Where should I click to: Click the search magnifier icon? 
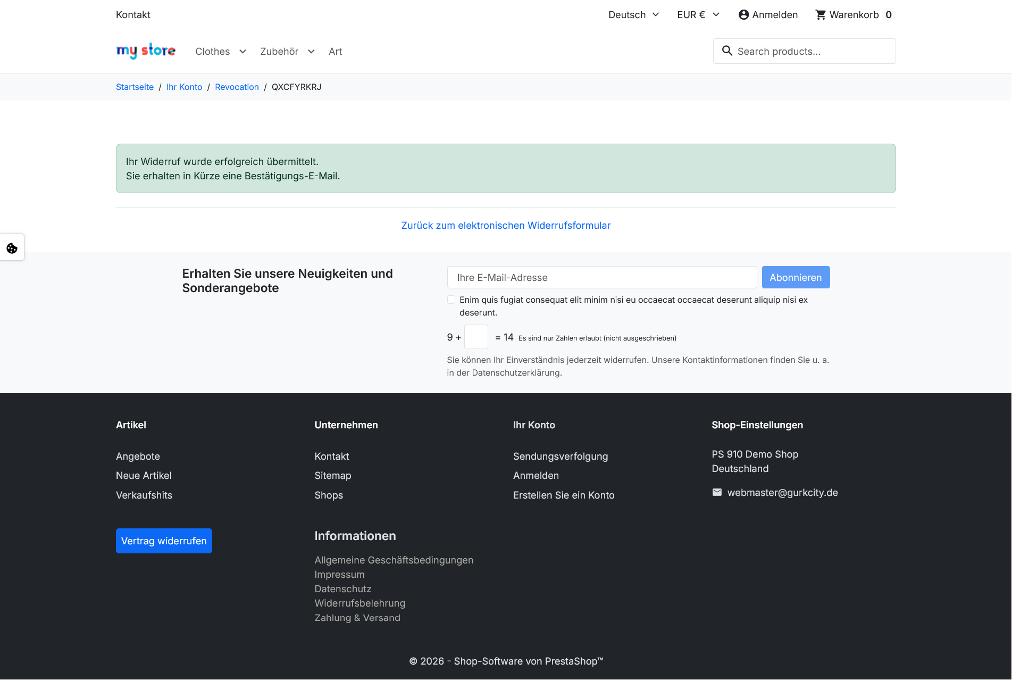pos(727,51)
